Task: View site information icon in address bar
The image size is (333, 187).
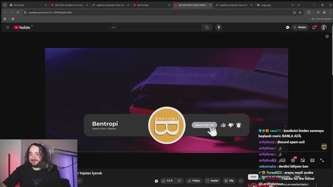Action: (x=25, y=12)
